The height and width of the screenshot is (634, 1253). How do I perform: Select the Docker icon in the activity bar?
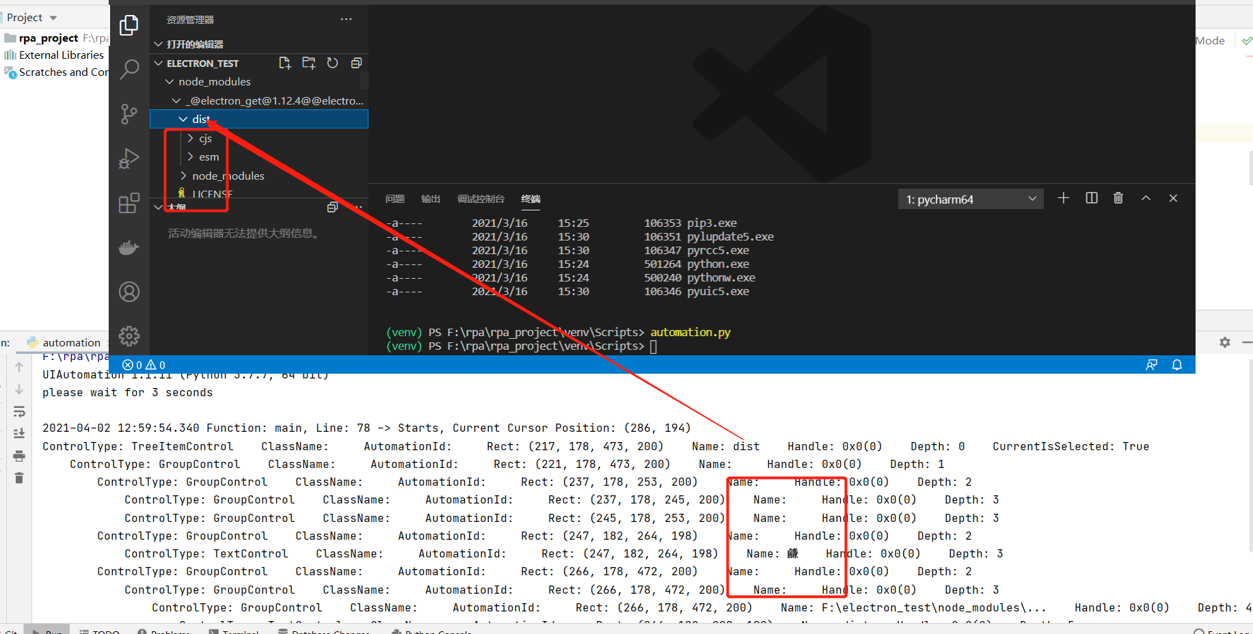[129, 247]
